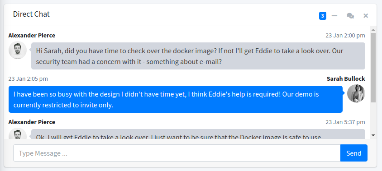Viewport: 382px width, 171px height.
Task: Click Sarah Bullock's avatar photo
Action: pyautogui.click(x=356, y=93)
